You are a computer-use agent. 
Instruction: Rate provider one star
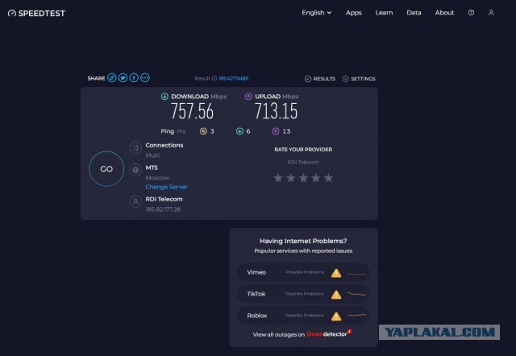(278, 178)
